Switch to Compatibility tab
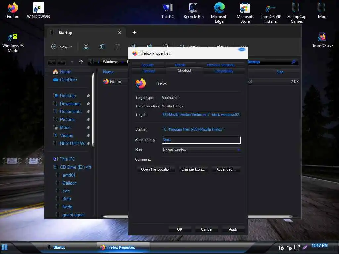The image size is (339, 254). point(223,71)
